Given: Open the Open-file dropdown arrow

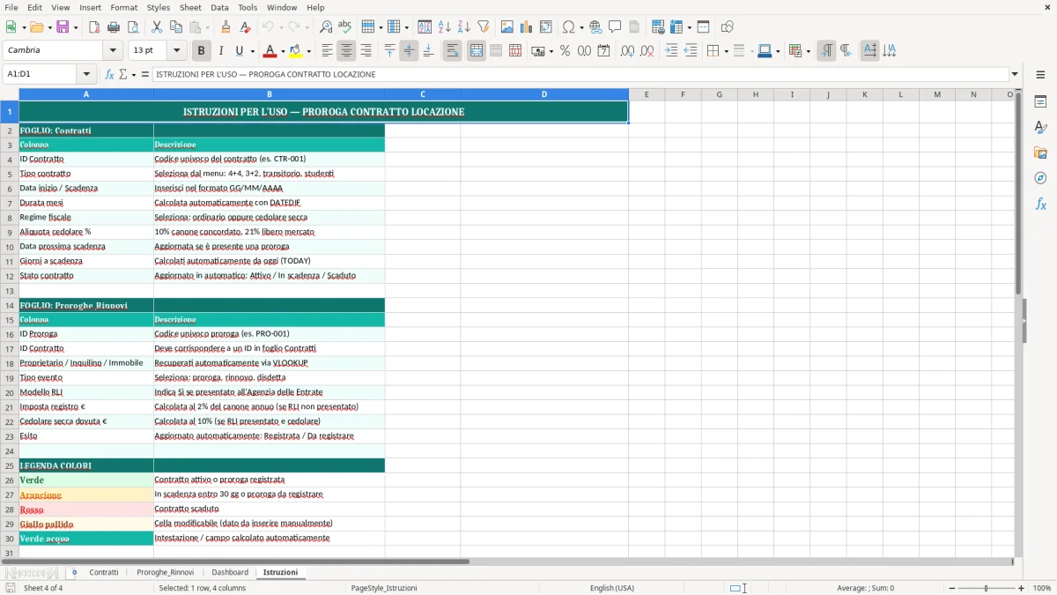Looking at the screenshot, I should pyautogui.click(x=48, y=27).
